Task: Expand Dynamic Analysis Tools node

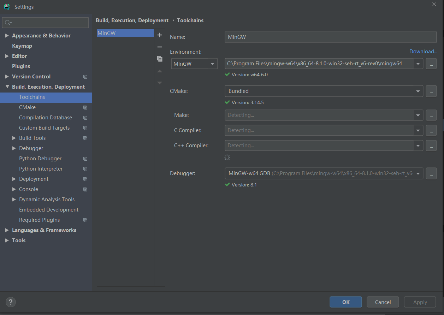Action: [14, 200]
